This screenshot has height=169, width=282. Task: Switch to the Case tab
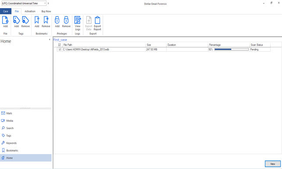pyautogui.click(x=6, y=11)
